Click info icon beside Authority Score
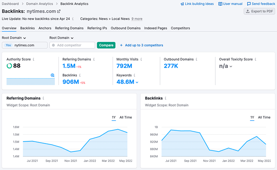Image resolution: width=277 pixels, height=170 pixels. coord(33,59)
